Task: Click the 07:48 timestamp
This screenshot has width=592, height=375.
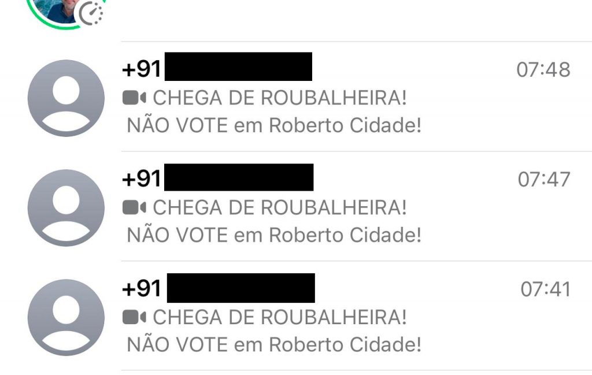Action: (x=543, y=70)
